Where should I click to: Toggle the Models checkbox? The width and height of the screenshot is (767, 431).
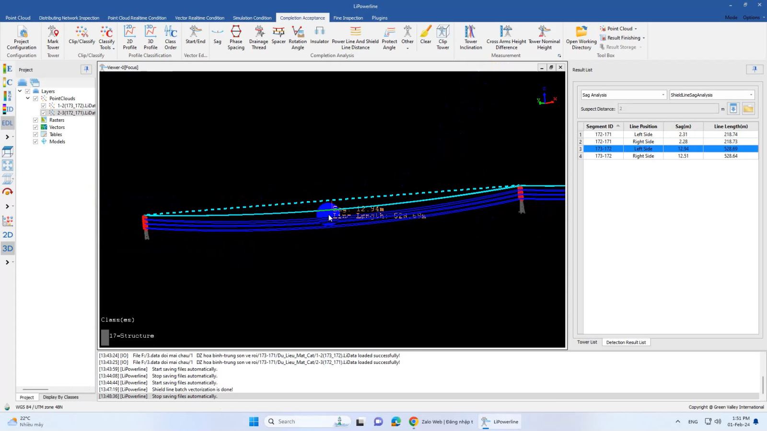click(35, 141)
